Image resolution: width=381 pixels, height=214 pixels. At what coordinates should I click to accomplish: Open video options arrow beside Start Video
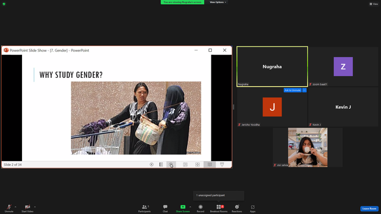pyautogui.click(x=35, y=207)
